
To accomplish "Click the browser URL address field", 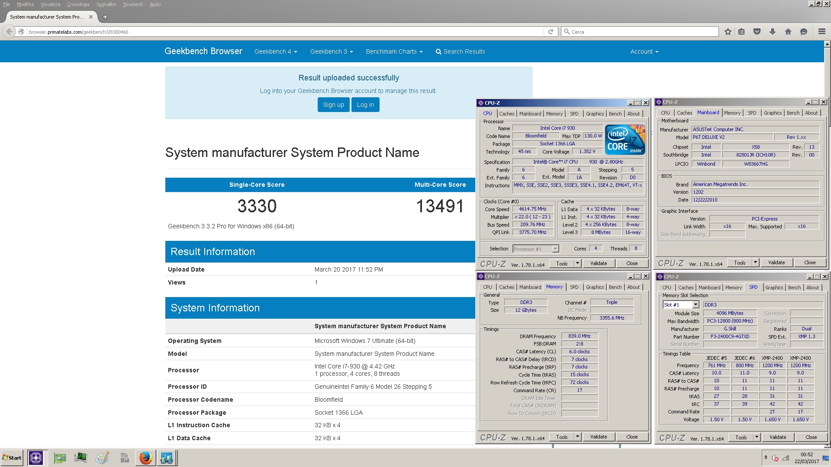I will 285,32.
